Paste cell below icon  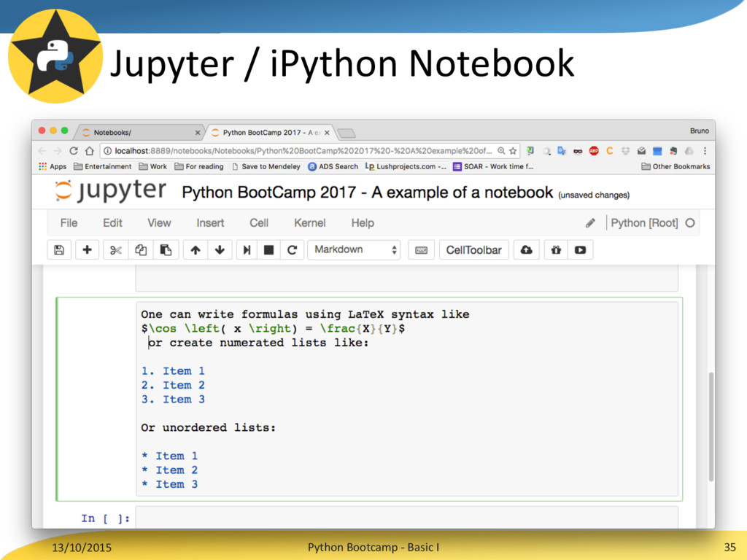coord(166,250)
